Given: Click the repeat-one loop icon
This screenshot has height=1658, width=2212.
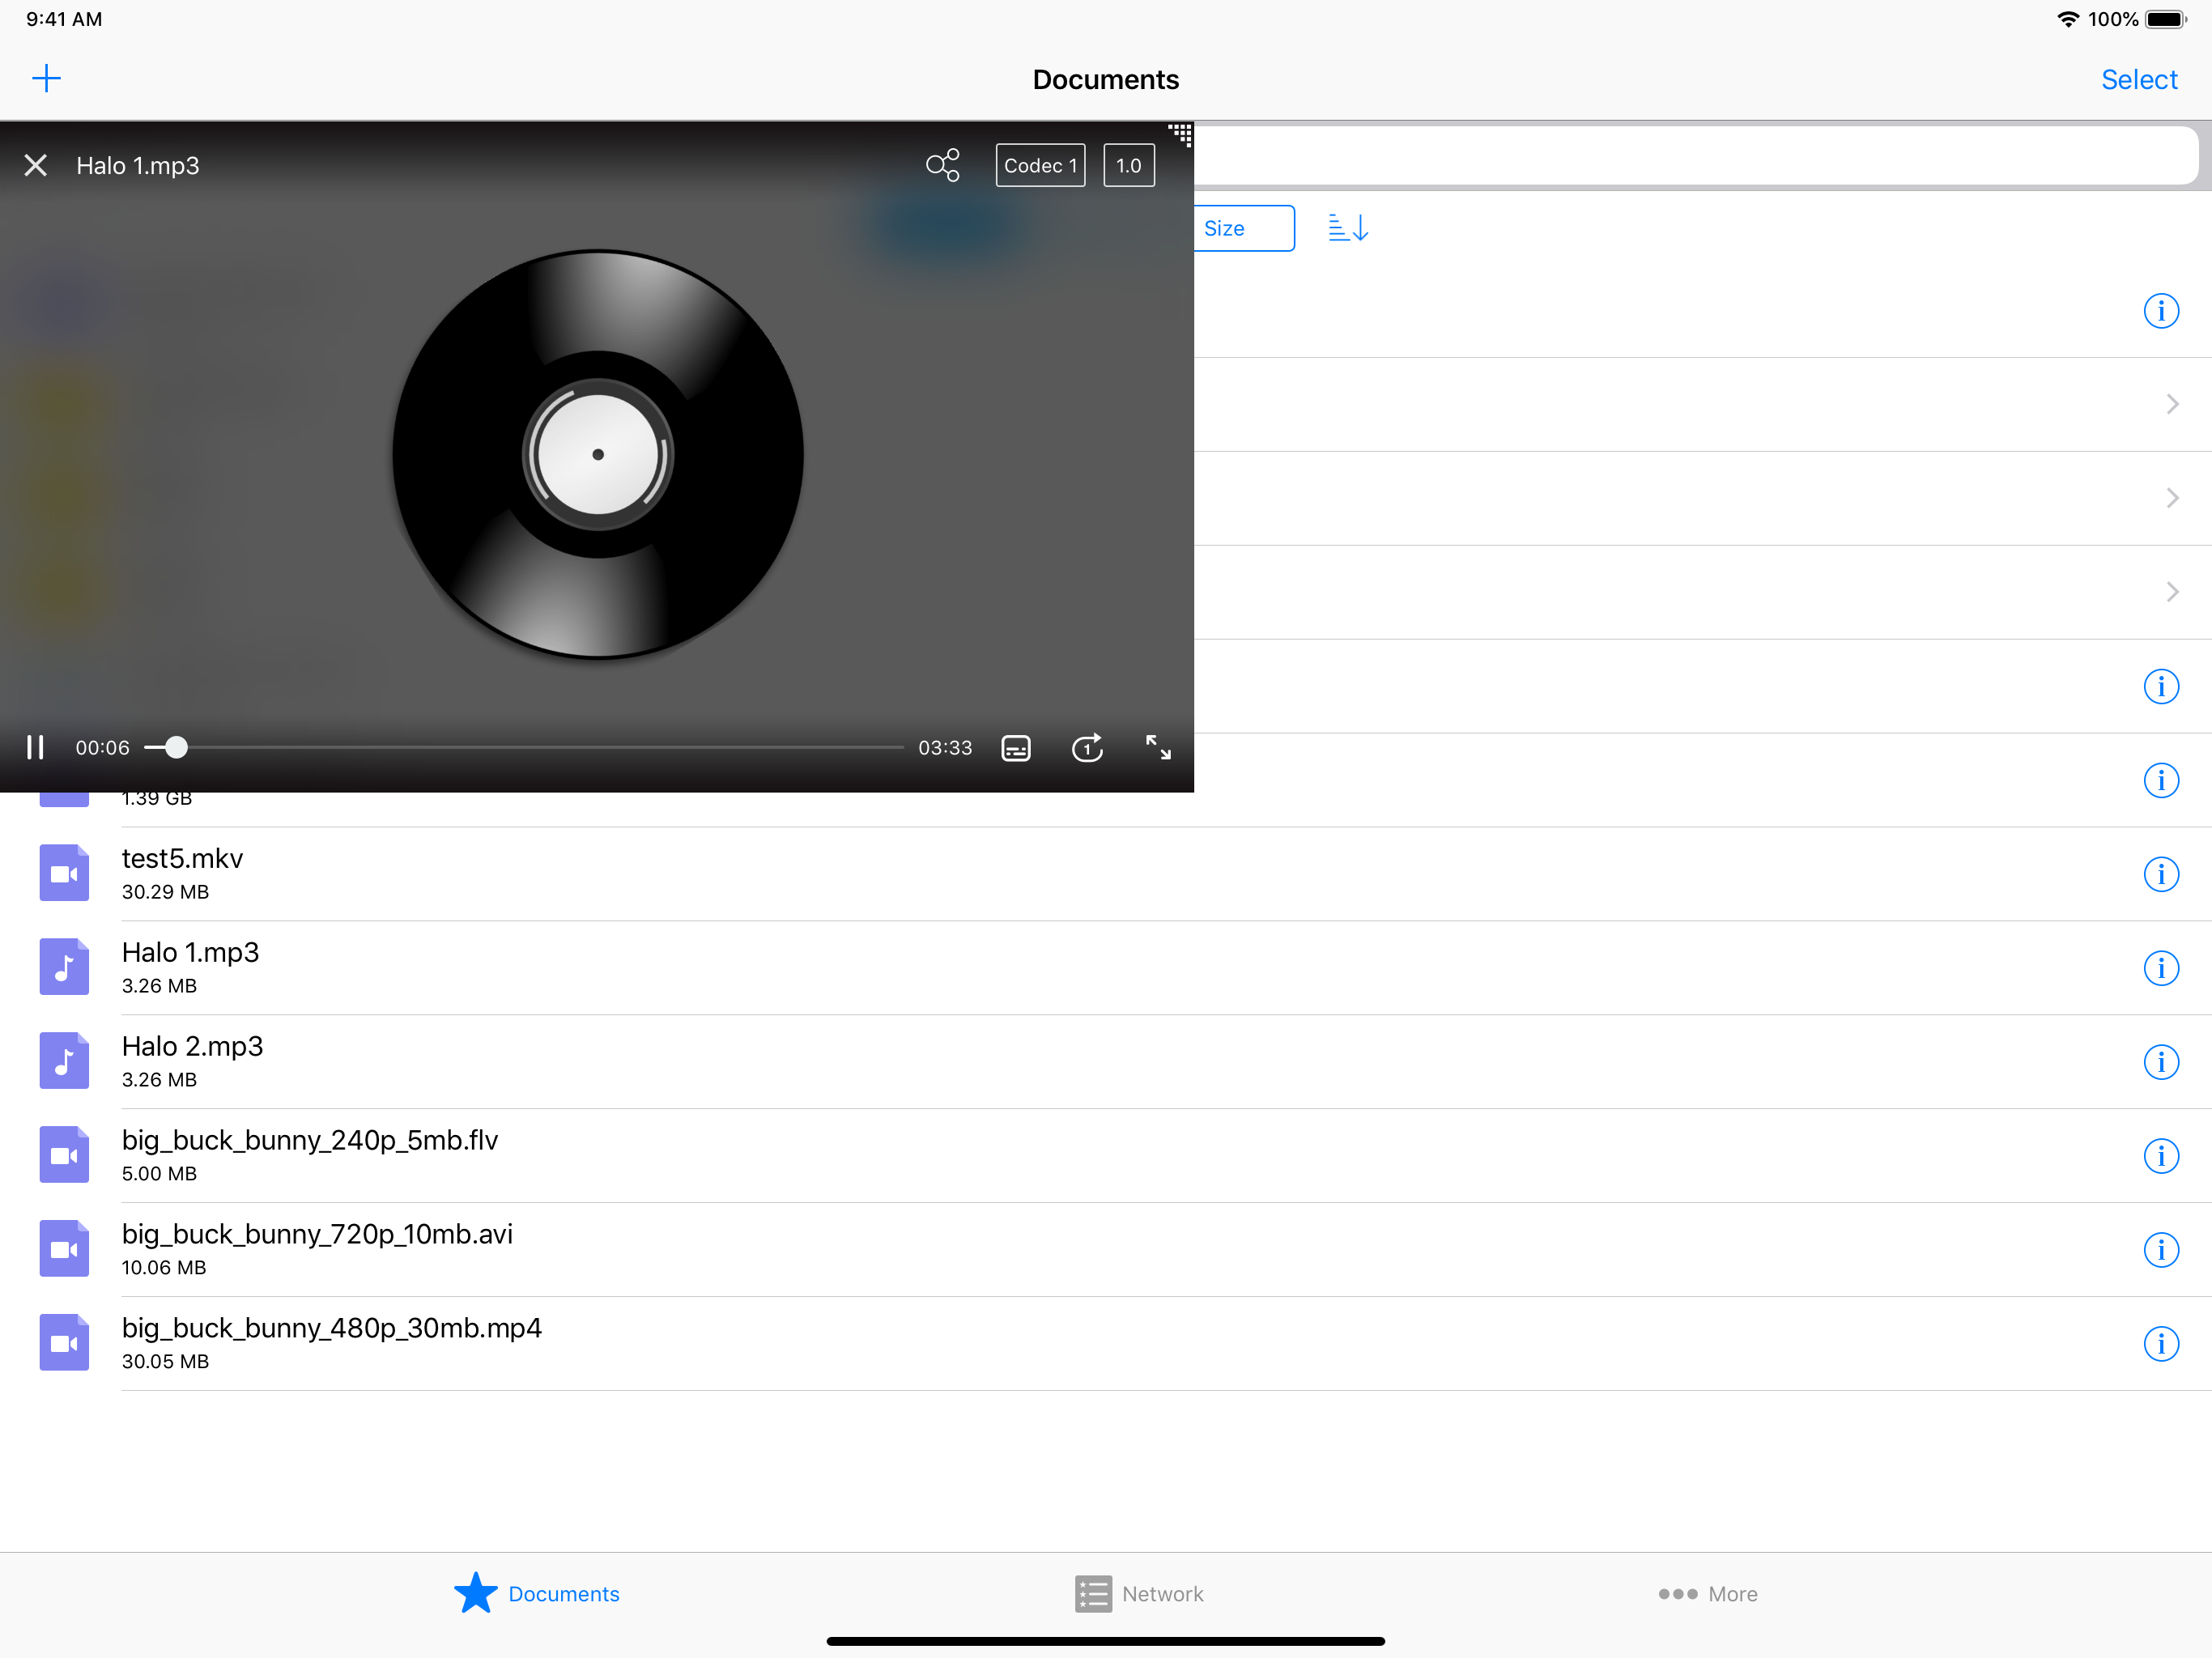Looking at the screenshot, I should click(x=1087, y=748).
